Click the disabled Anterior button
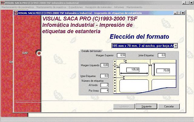 coord(124,106)
